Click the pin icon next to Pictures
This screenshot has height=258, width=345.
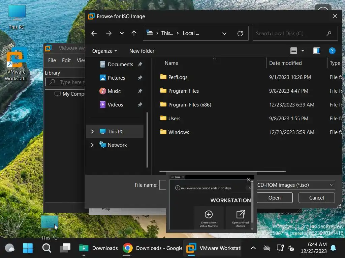coord(140,78)
